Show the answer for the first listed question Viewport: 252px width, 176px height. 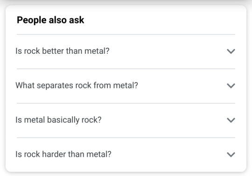(126, 51)
